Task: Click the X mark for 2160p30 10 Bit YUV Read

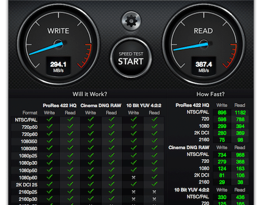Action: [x=154, y=199]
